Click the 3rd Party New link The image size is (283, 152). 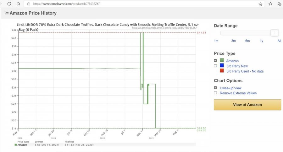click(x=237, y=66)
